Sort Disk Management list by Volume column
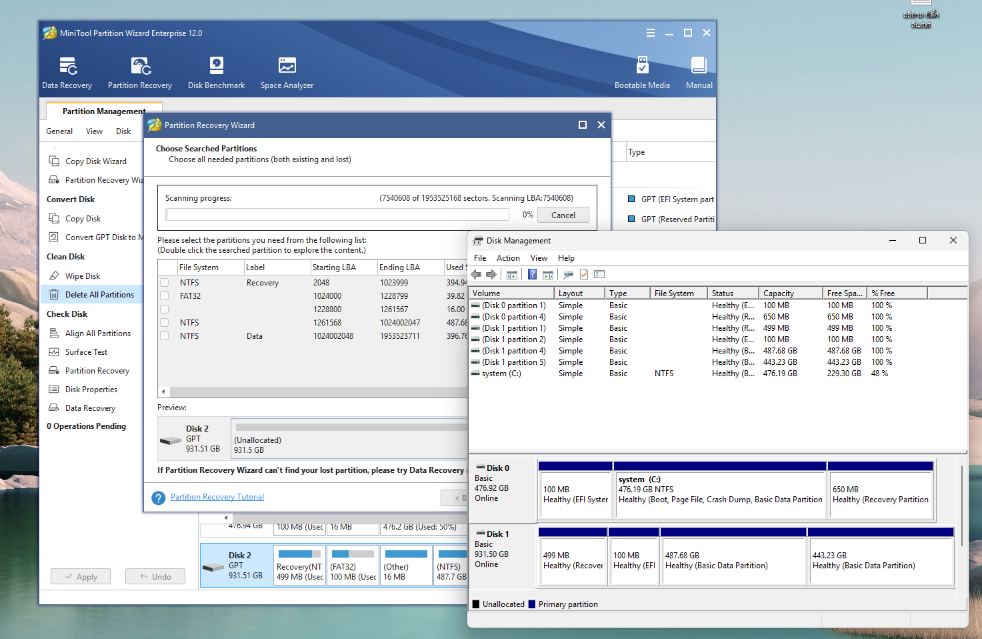Screen dimensions: 982x639 pos(511,293)
